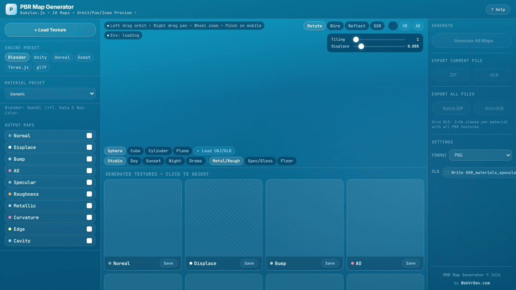The width and height of the screenshot is (516, 290).
Task: Click the Batch ZIP export button
Action: pos(451,108)
